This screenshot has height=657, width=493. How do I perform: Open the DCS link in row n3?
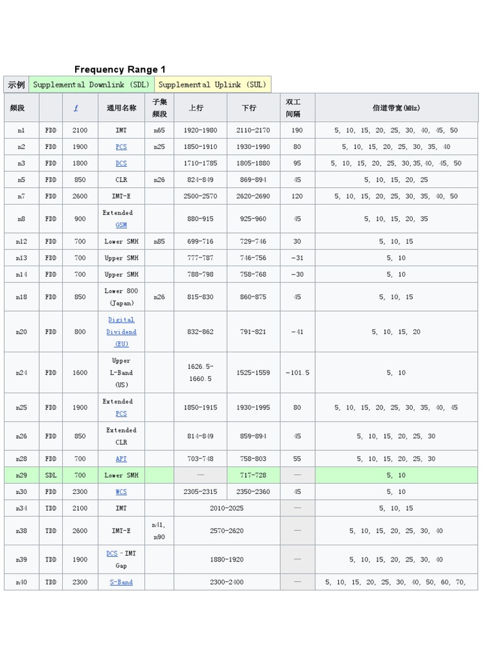(121, 164)
